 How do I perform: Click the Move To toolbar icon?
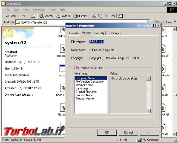(x=94, y=16)
